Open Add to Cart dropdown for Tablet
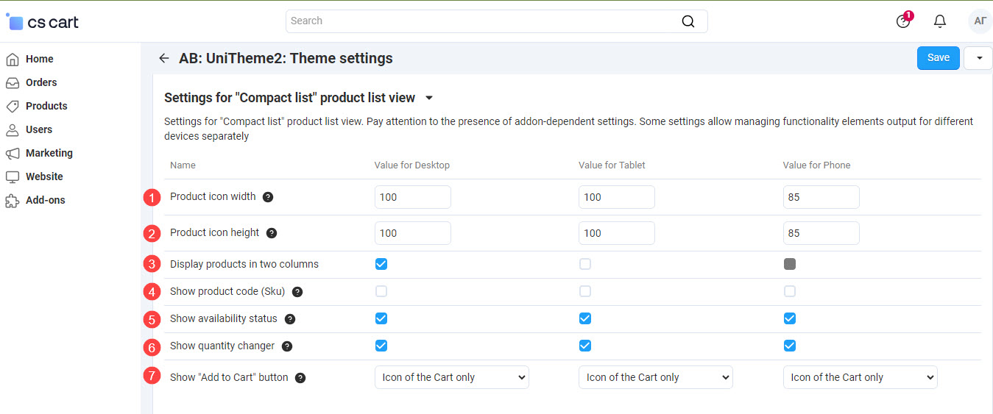 pos(656,377)
